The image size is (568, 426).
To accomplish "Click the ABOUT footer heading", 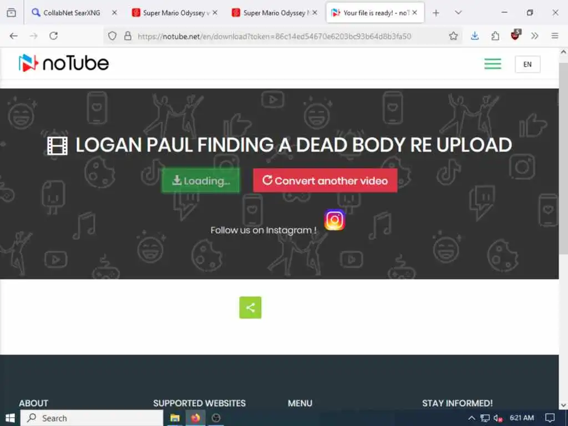I will click(34, 403).
